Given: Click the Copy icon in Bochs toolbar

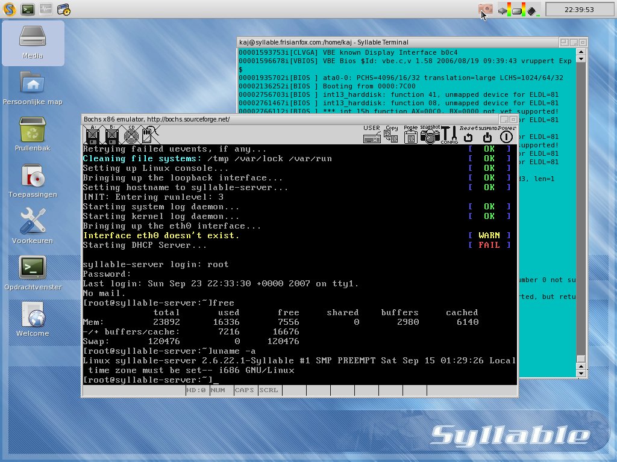Looking at the screenshot, I should click(x=392, y=135).
